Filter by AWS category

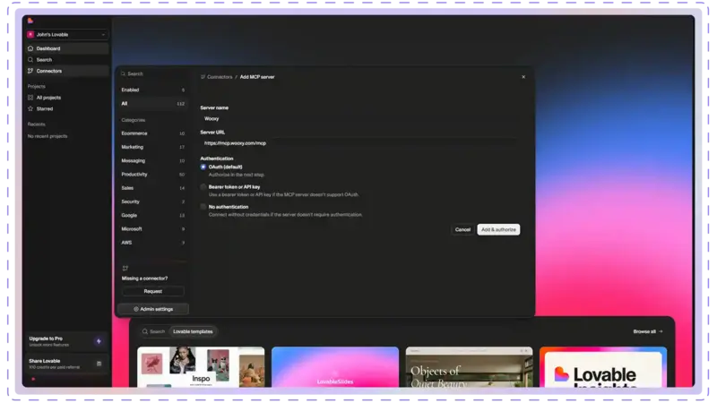click(x=152, y=243)
